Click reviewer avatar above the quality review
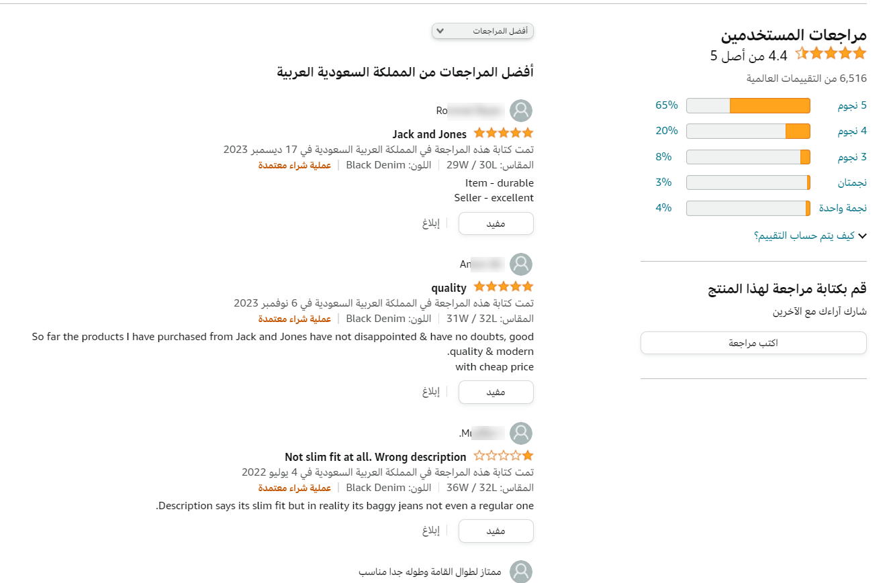 click(x=521, y=264)
